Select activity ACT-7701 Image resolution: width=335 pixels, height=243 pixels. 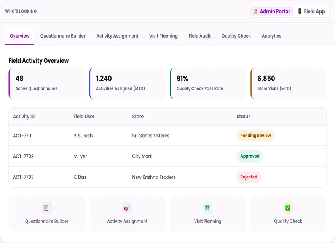point(23,136)
